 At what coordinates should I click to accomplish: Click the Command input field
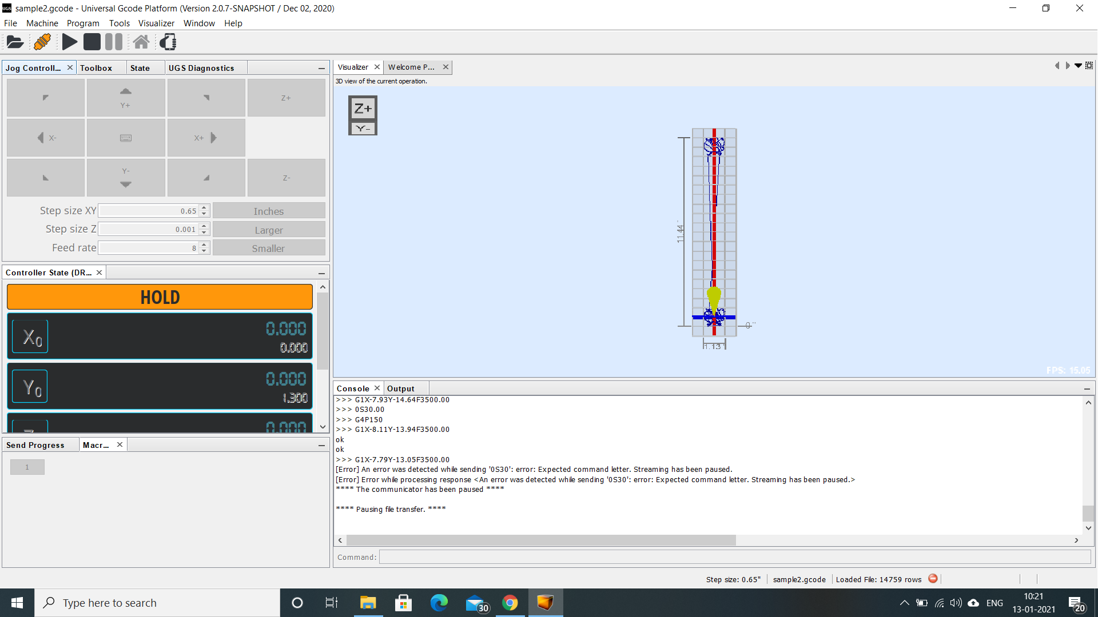pos(734,557)
